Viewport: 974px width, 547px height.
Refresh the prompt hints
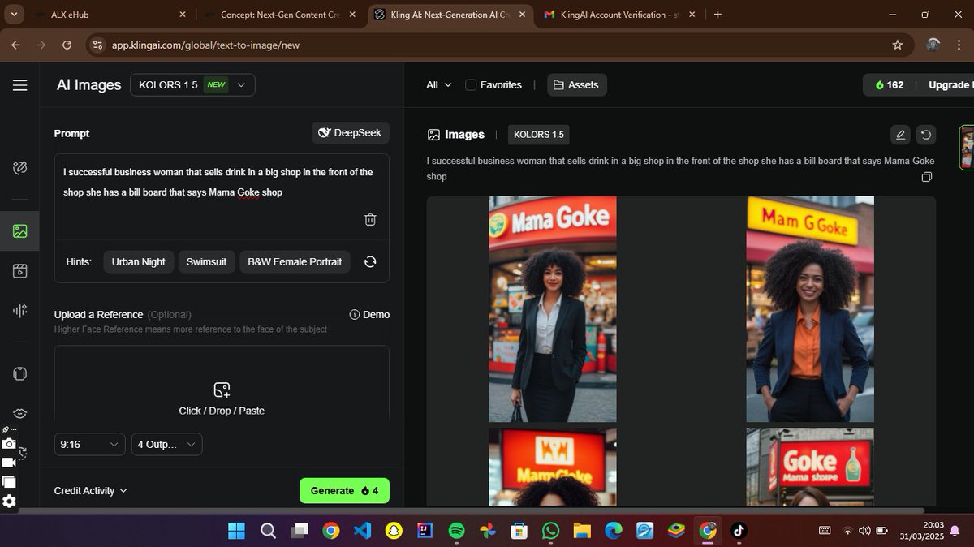pyautogui.click(x=370, y=261)
